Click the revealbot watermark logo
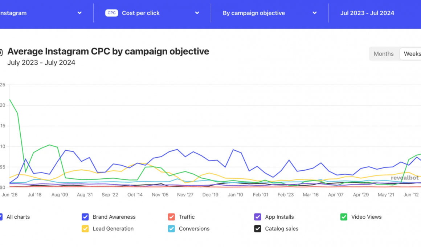421x247 pixels. 405,178
